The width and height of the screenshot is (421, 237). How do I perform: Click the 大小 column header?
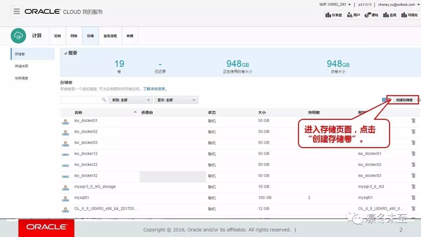point(262,113)
